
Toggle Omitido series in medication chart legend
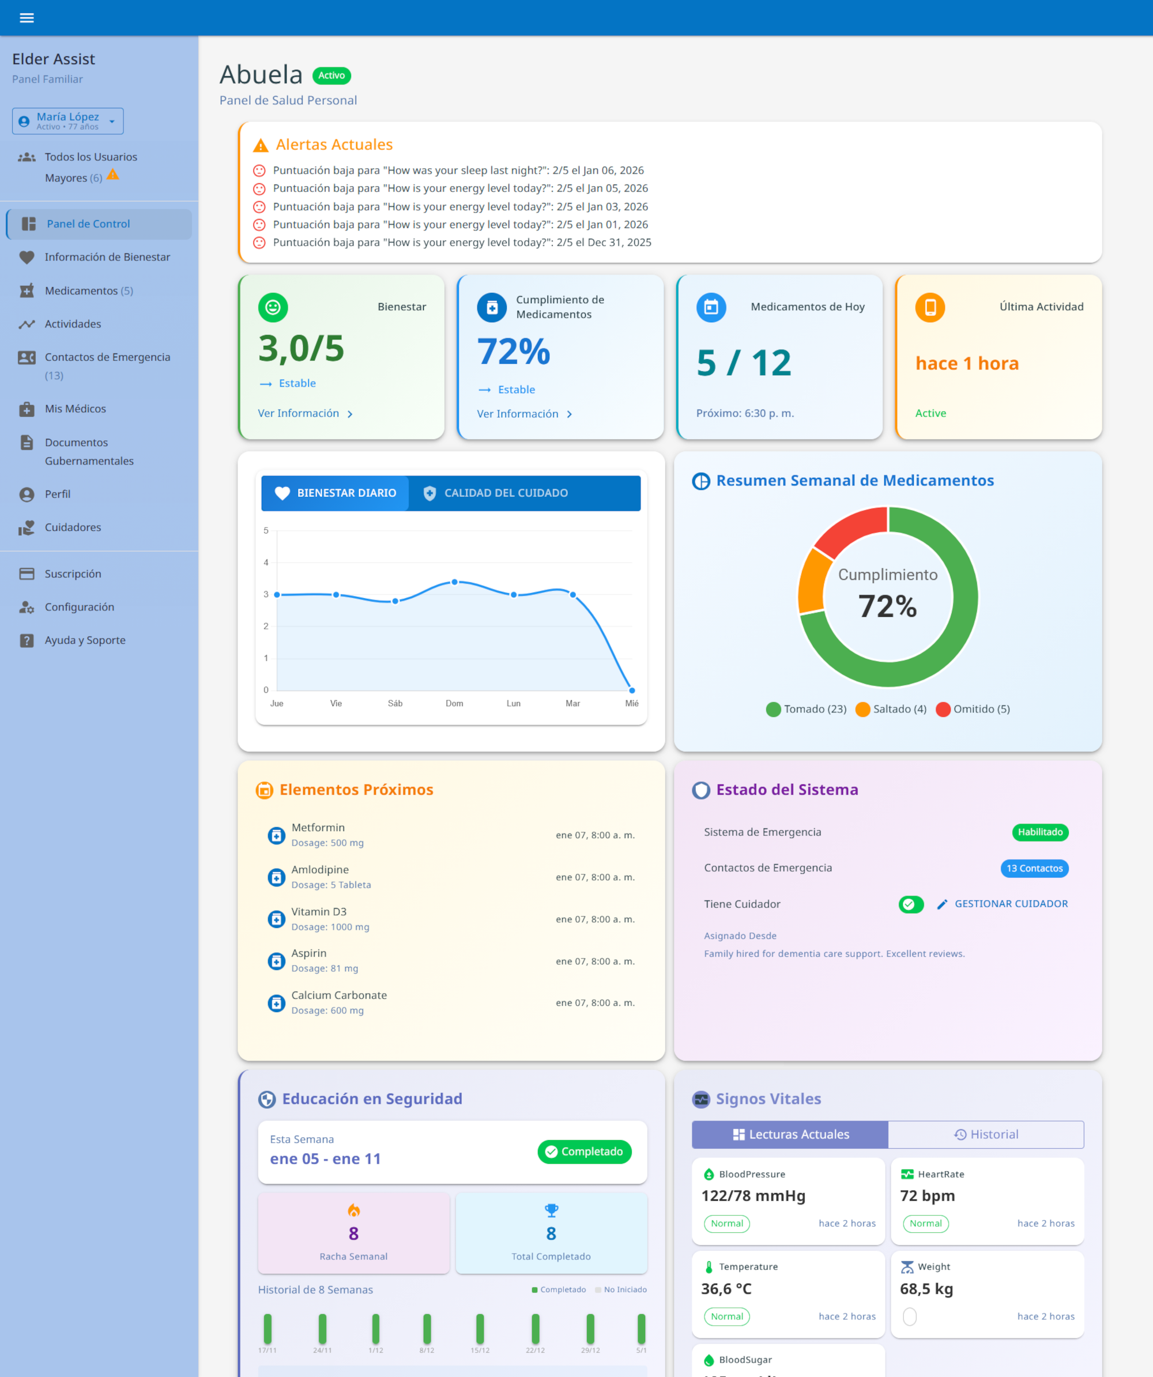click(x=973, y=710)
